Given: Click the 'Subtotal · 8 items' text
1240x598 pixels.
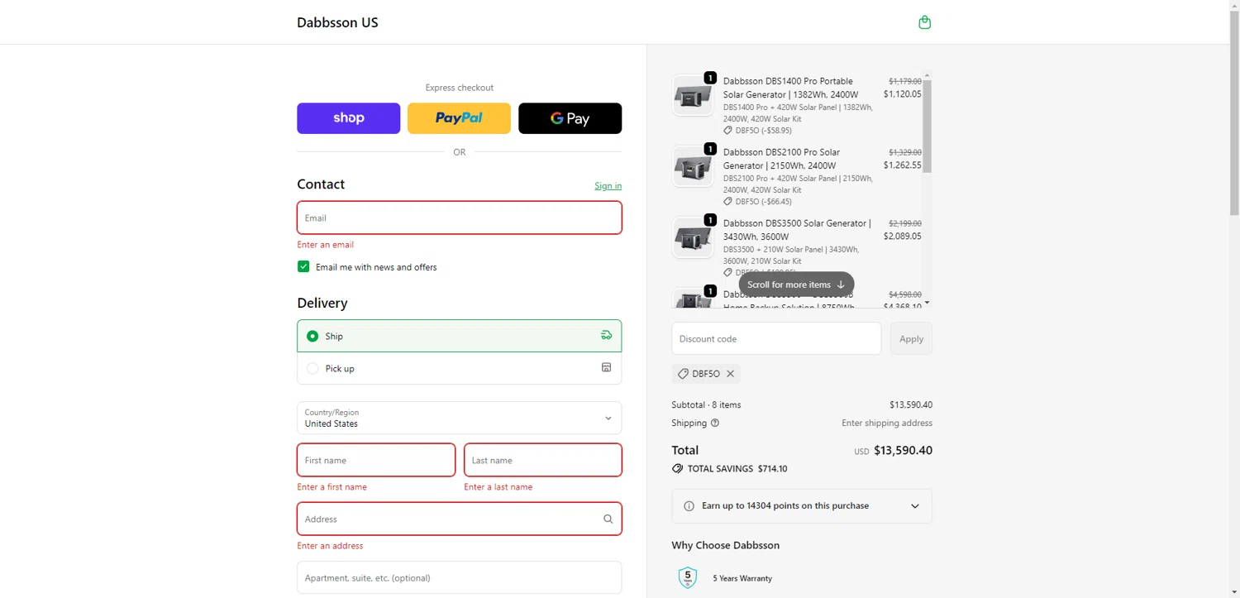Looking at the screenshot, I should (706, 404).
